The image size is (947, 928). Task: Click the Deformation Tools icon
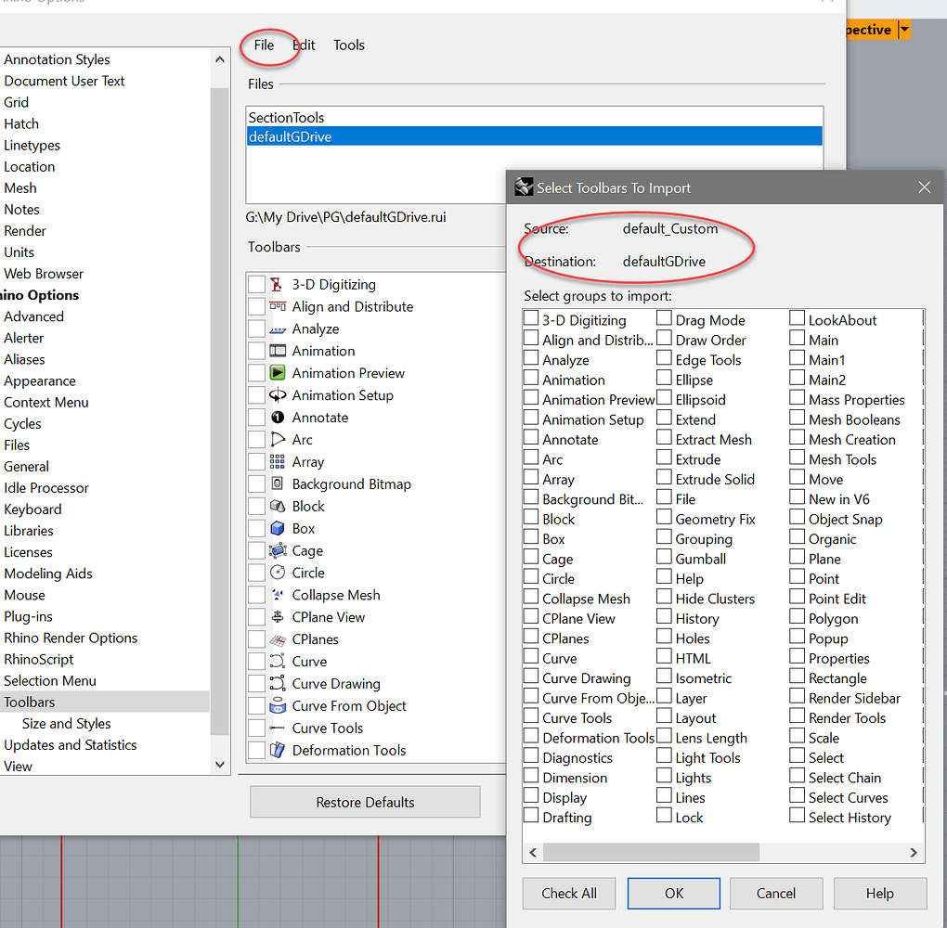pyautogui.click(x=275, y=750)
